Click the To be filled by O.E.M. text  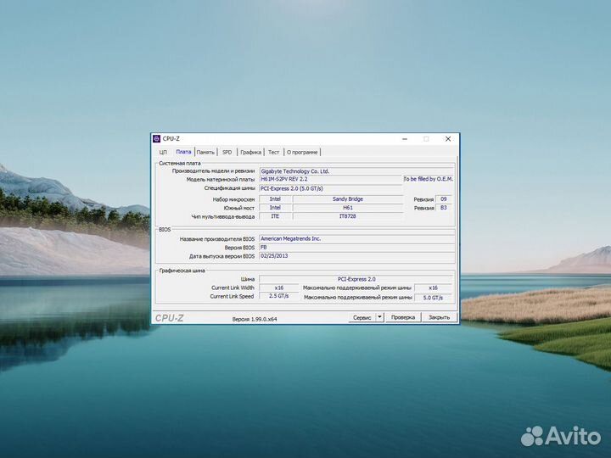point(429,179)
